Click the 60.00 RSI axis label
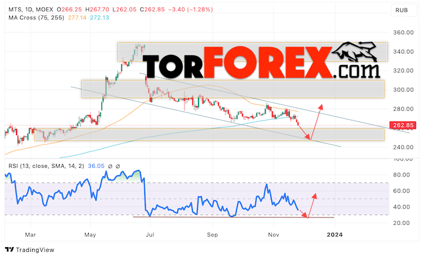The image size is (424, 258). tap(401, 191)
